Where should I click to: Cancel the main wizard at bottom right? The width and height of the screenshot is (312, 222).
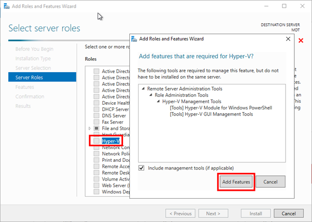(x=289, y=214)
